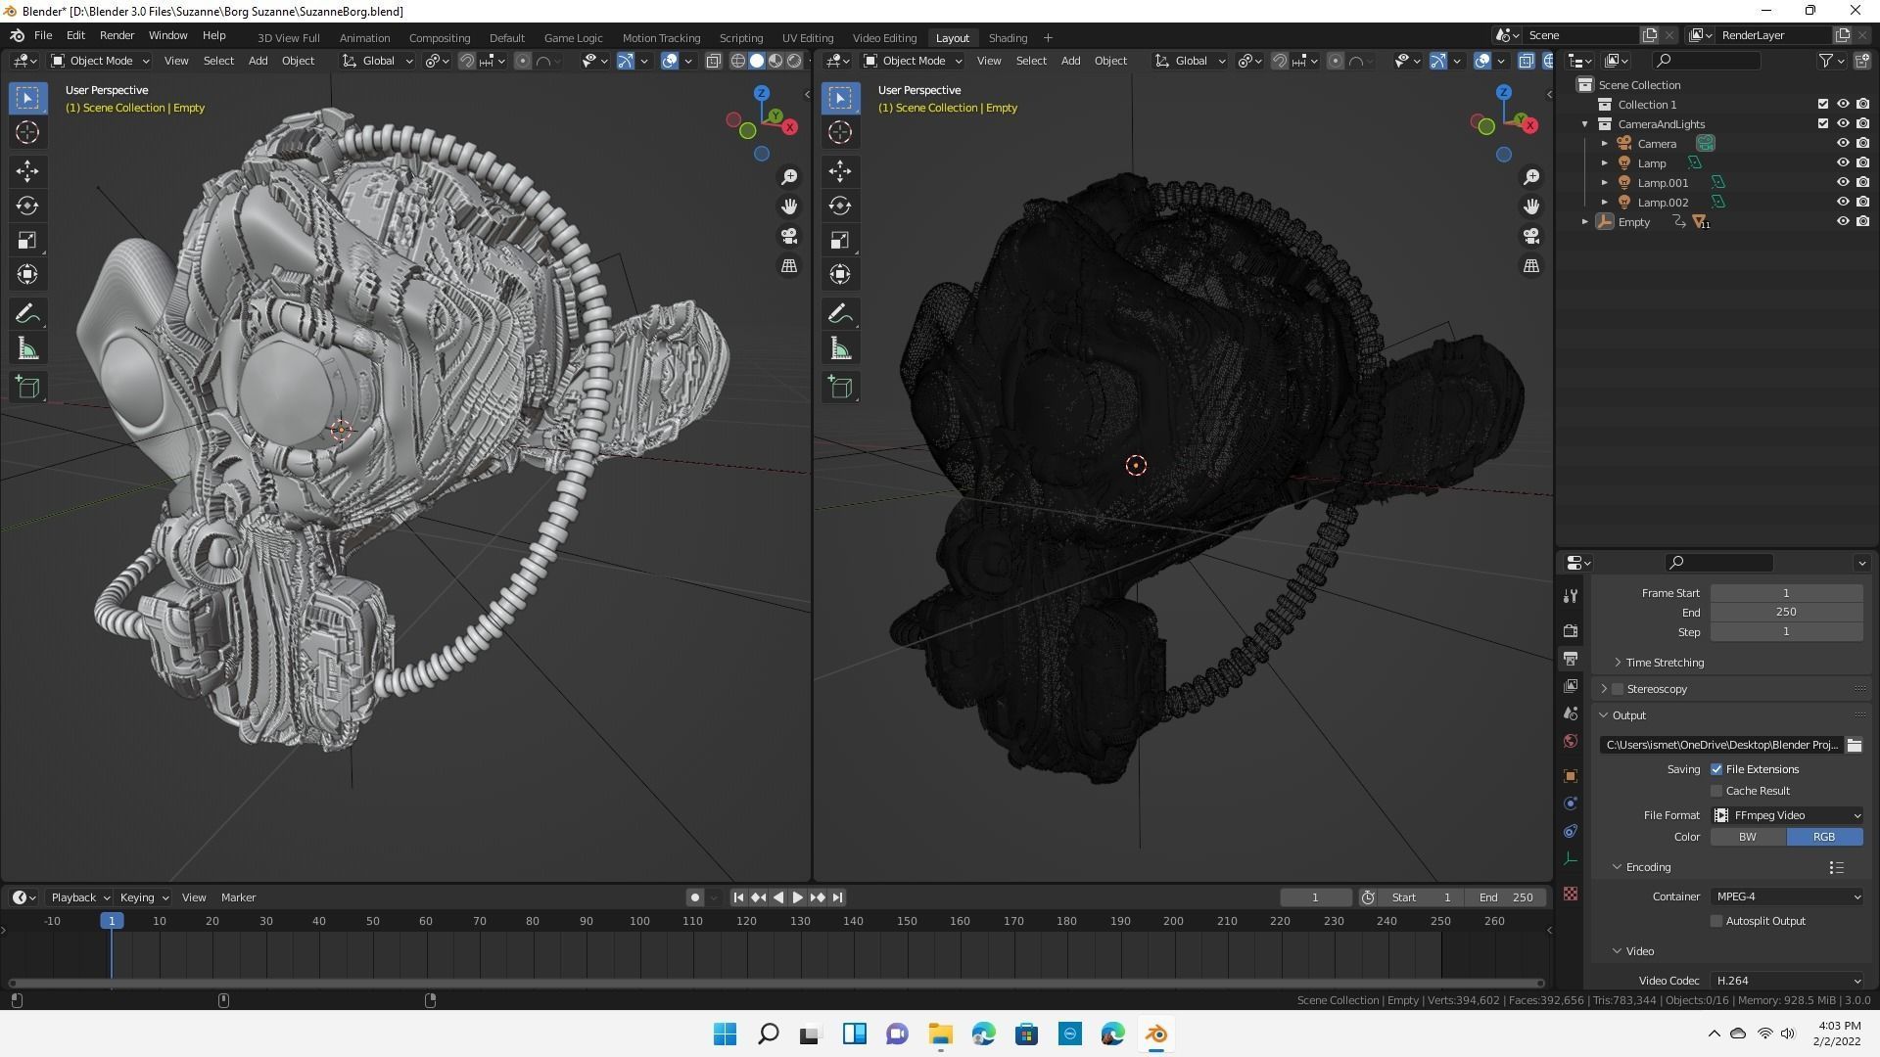
Task: Disable rendering of the Empty object
Action: 1862,221
